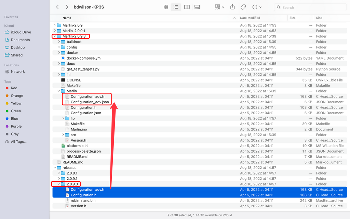
Task: Click the Share icon in toolbar
Action: coord(233,7)
